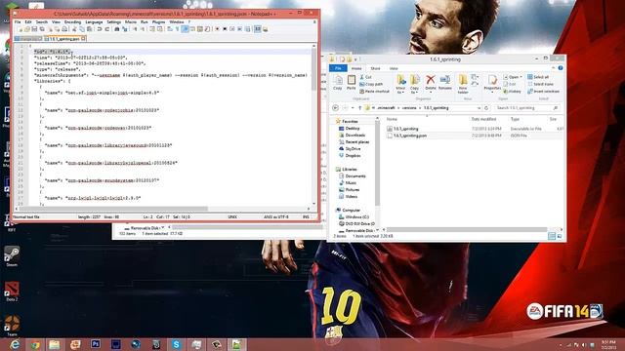Redo the last edit in Notepad++
This screenshot has width=625, height=351.
[107, 29]
